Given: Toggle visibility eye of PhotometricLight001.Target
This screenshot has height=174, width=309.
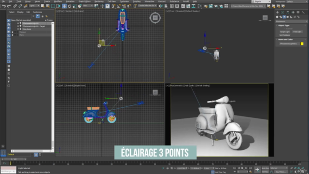Looking at the screenshot, I should pyautogui.click(x=18, y=26).
